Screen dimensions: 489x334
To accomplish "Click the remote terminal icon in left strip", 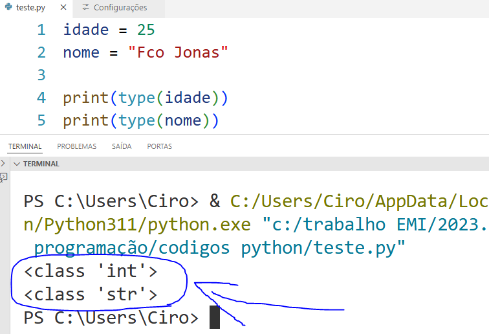I will tap(4, 177).
